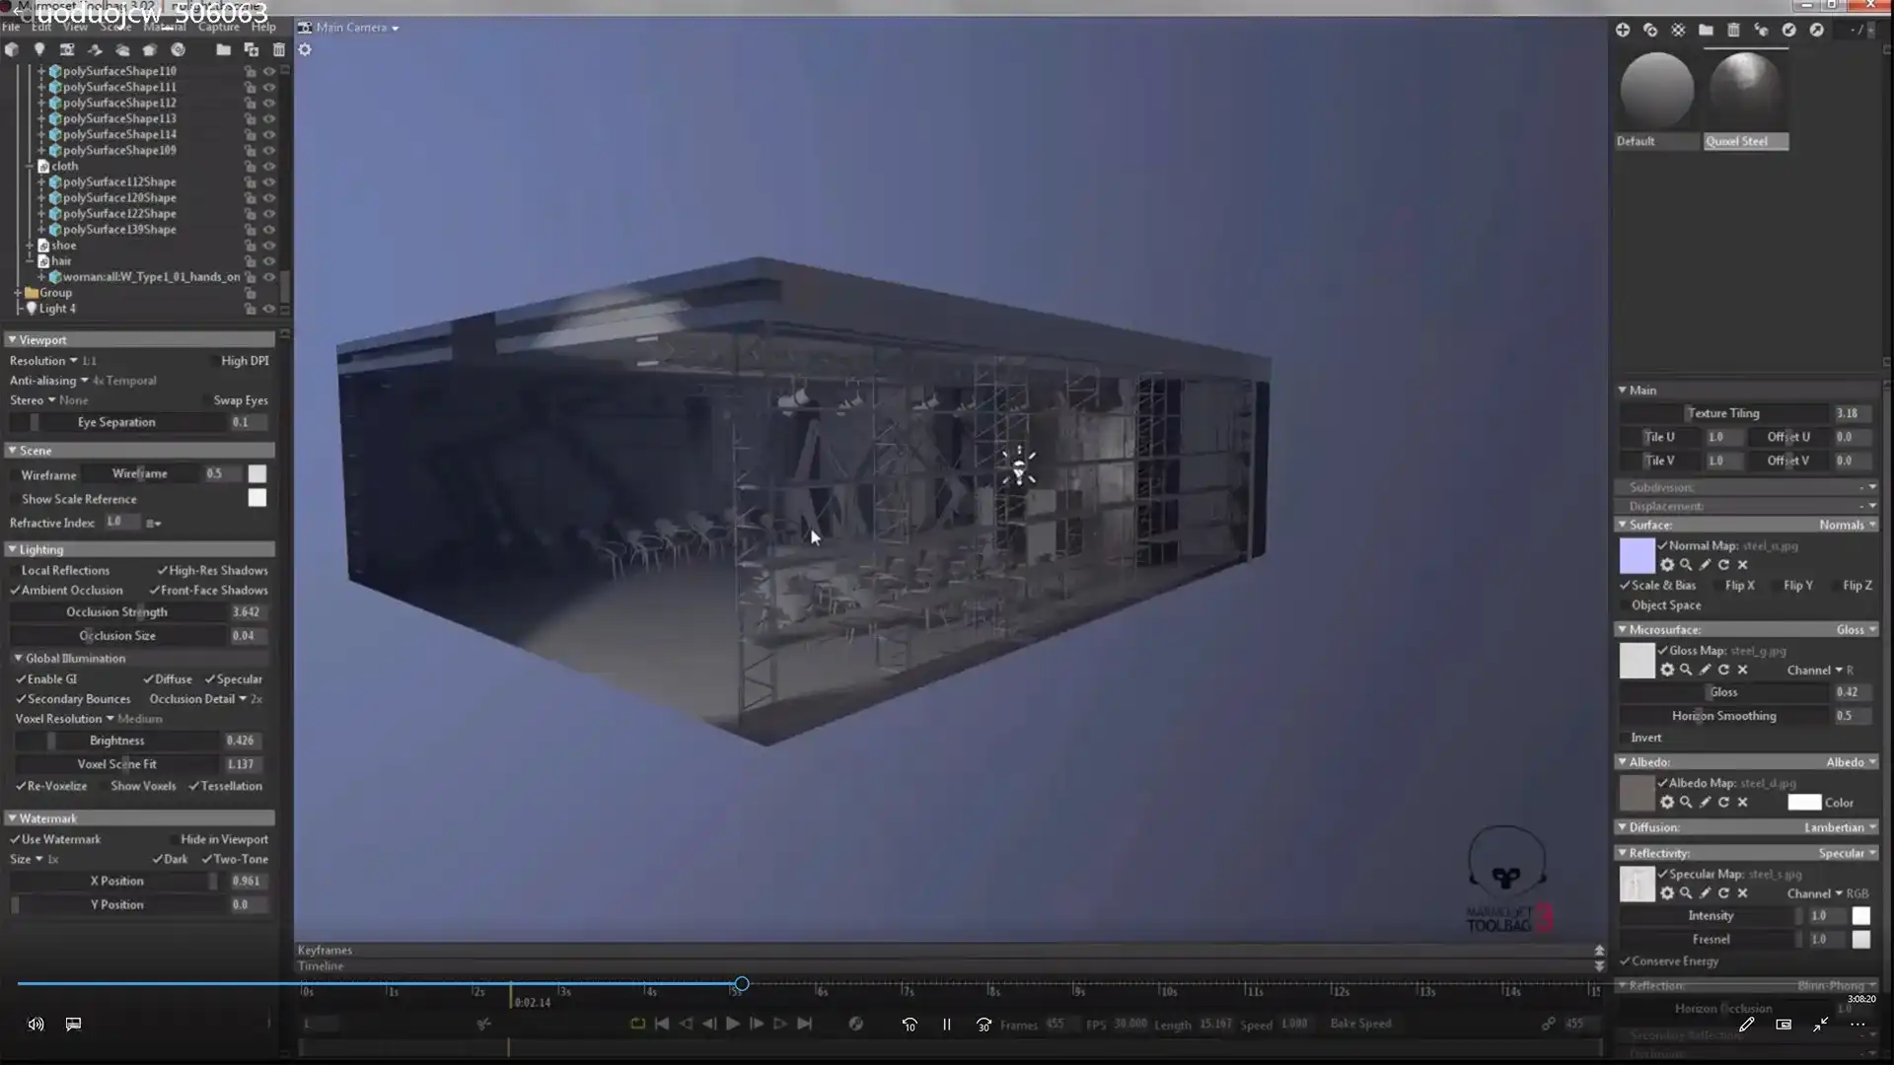The width and height of the screenshot is (1894, 1065).
Task: Play the animation timeline
Action: [x=733, y=1024]
